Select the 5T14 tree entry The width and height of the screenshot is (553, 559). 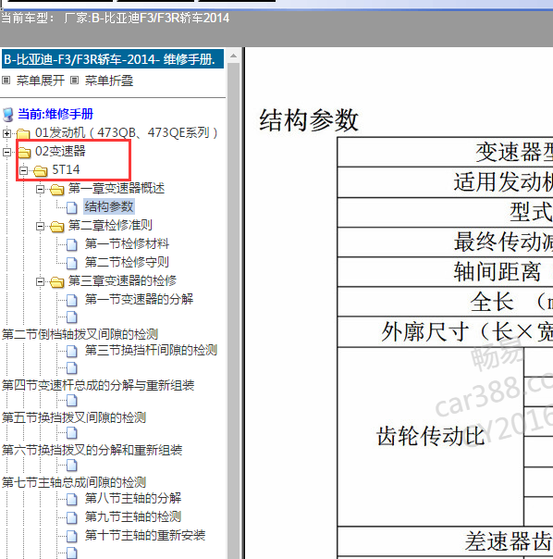[x=66, y=169]
